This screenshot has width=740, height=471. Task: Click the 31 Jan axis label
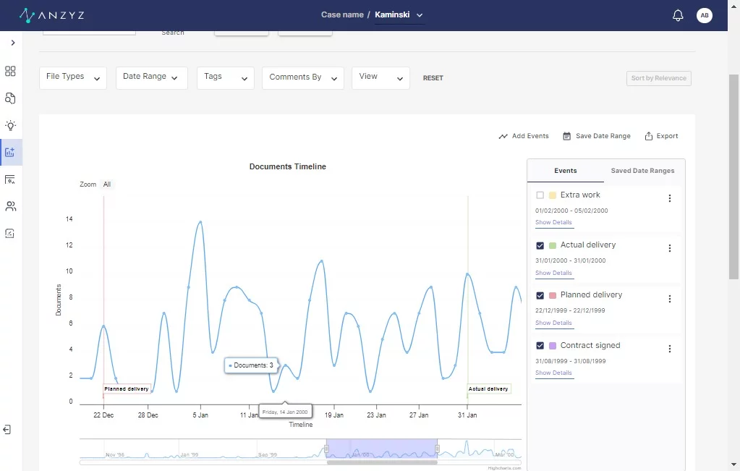467,415
